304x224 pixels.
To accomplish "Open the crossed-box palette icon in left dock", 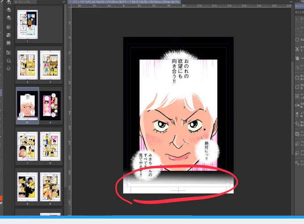I will pos(8,53).
